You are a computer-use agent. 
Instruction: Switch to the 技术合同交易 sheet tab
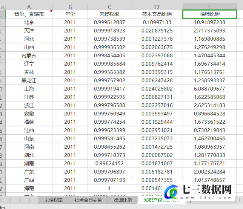pos(88,200)
